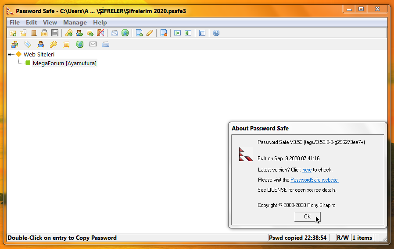The height and width of the screenshot is (249, 394).
Task: Click the Password Safe title bar app icon
Action: pyautogui.click(x=10, y=11)
